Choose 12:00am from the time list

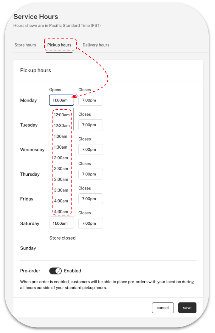[x=62, y=115]
